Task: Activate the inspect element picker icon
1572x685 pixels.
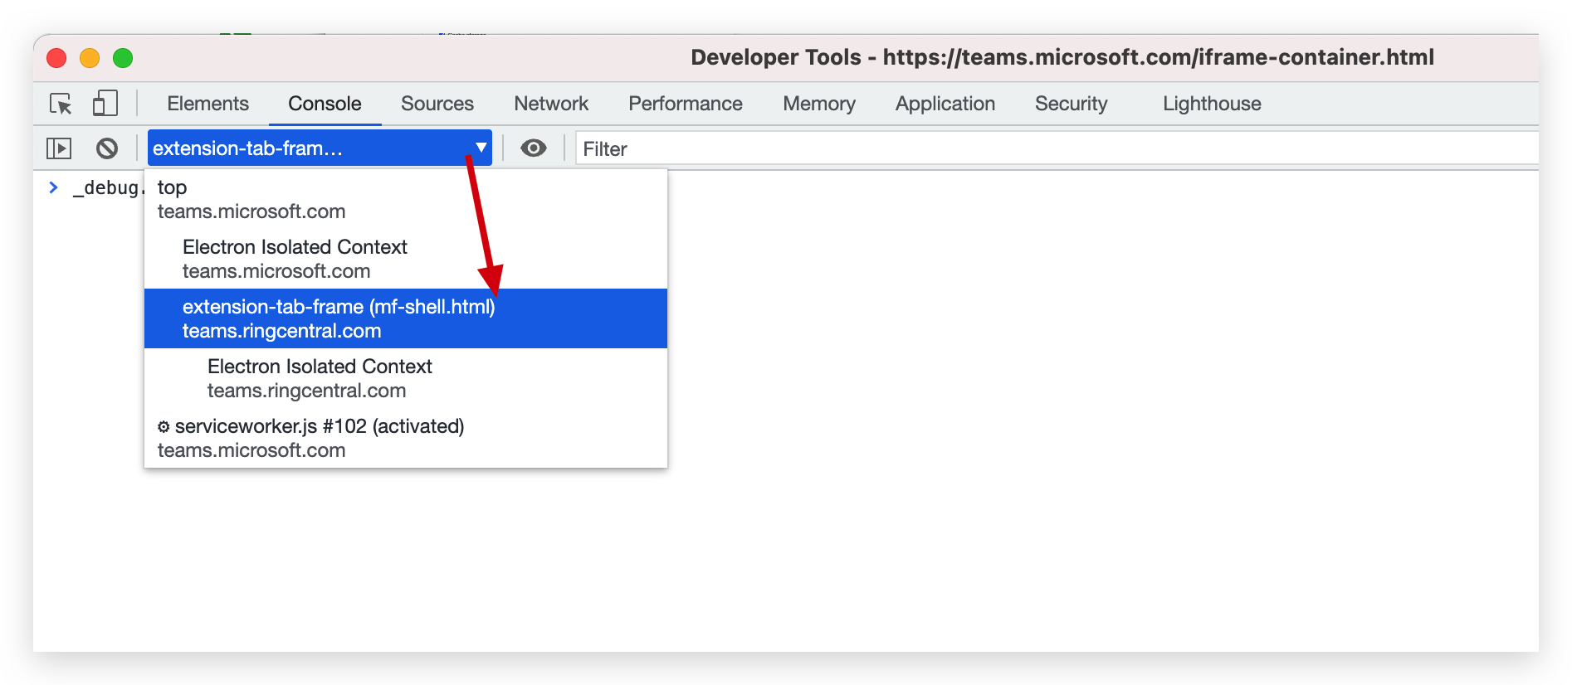Action: 61,104
